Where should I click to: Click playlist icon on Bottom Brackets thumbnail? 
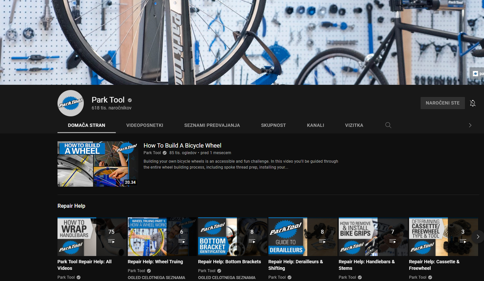point(252,241)
